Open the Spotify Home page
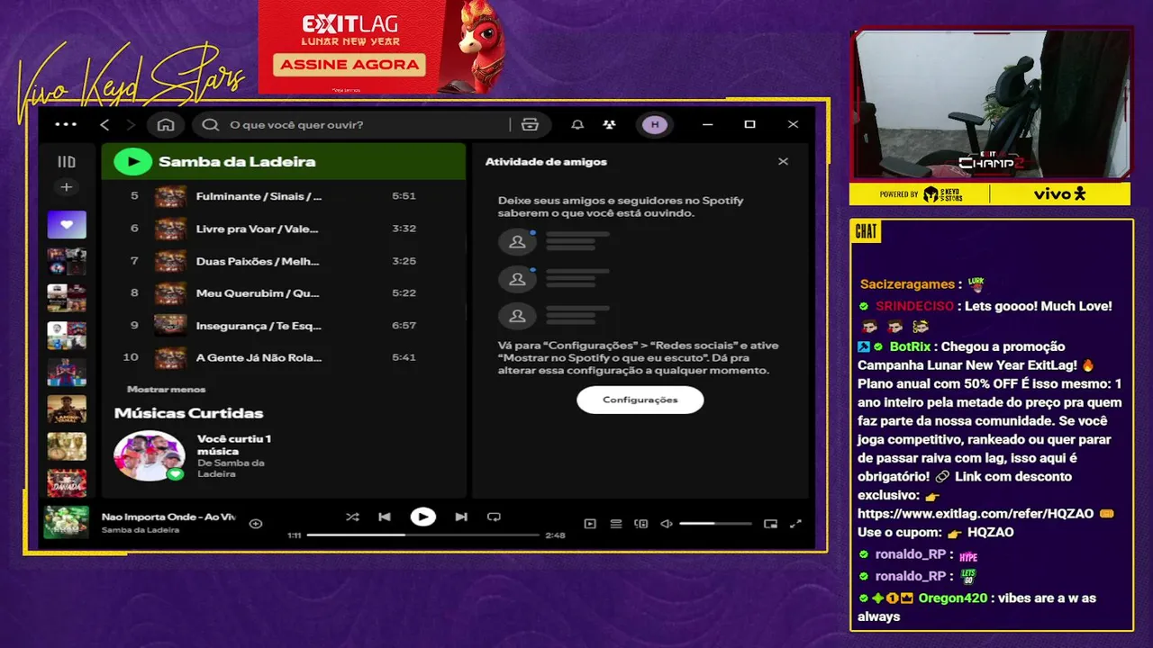The image size is (1153, 648). coord(166,124)
